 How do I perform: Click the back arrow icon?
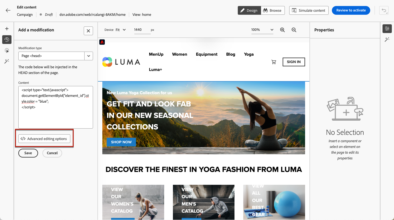tap(8, 10)
